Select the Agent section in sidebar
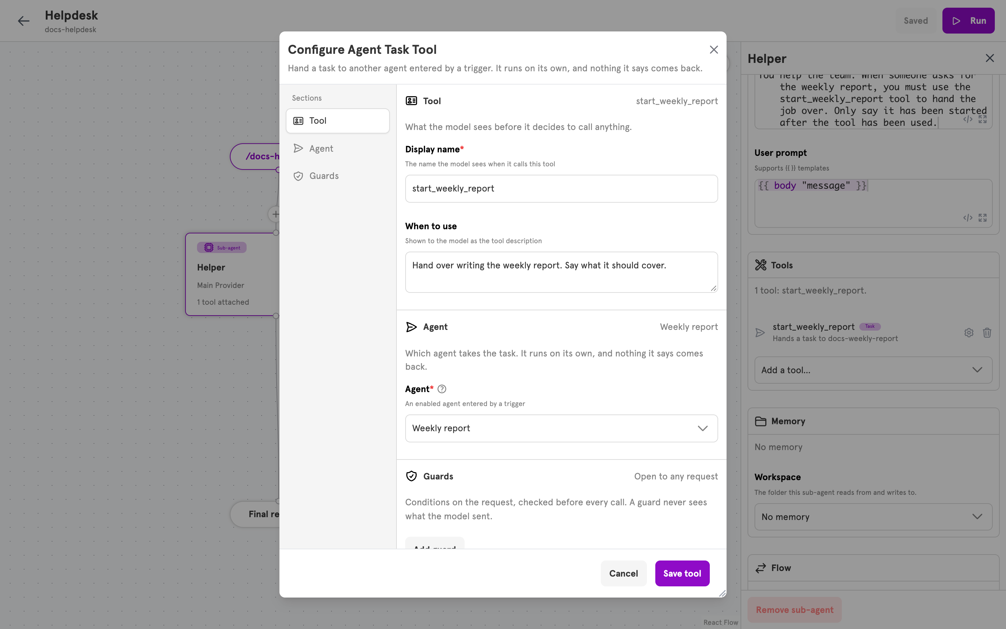Viewport: 1006px width, 629px height. 337,149
